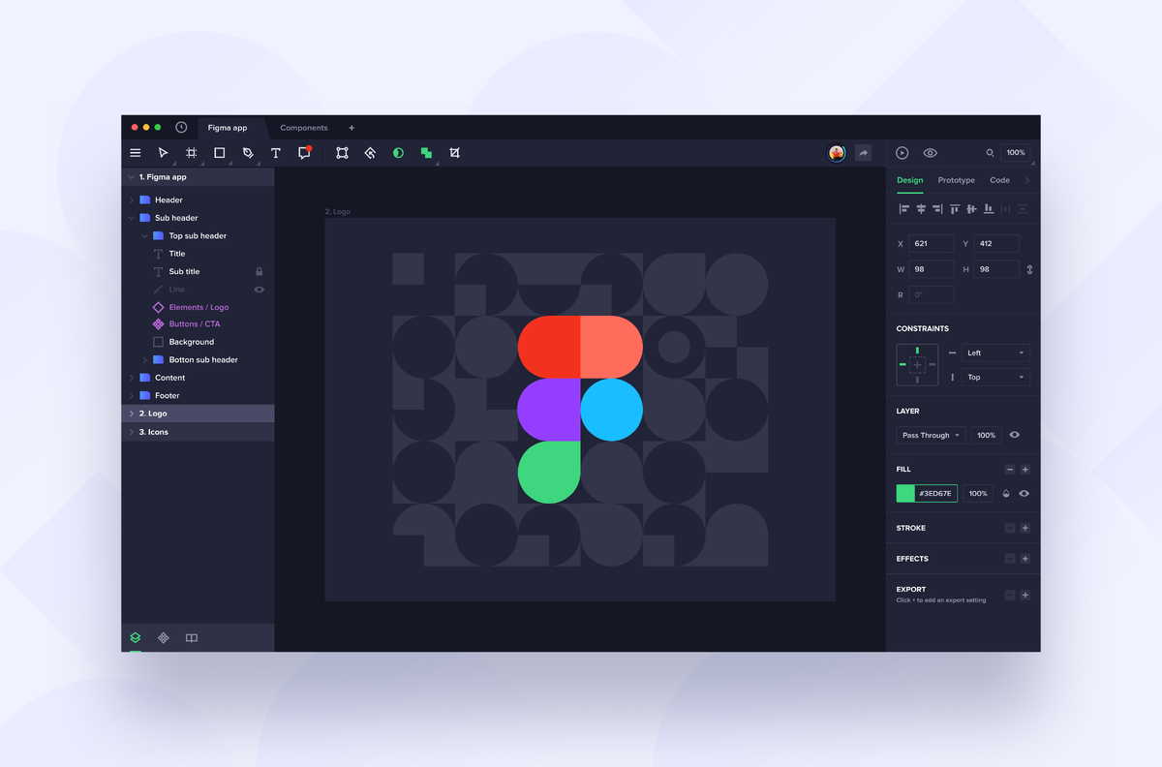Toggle constrain proportions link
The width and height of the screenshot is (1162, 767).
click(1029, 269)
